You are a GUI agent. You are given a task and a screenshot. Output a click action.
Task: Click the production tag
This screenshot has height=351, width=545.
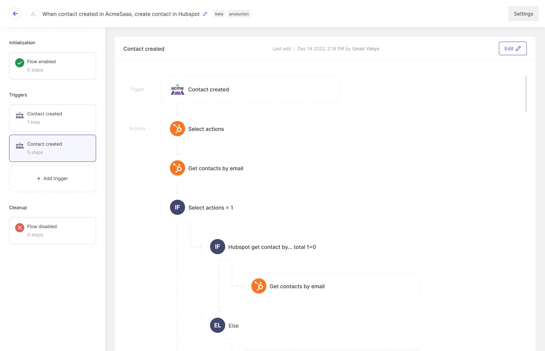point(239,14)
